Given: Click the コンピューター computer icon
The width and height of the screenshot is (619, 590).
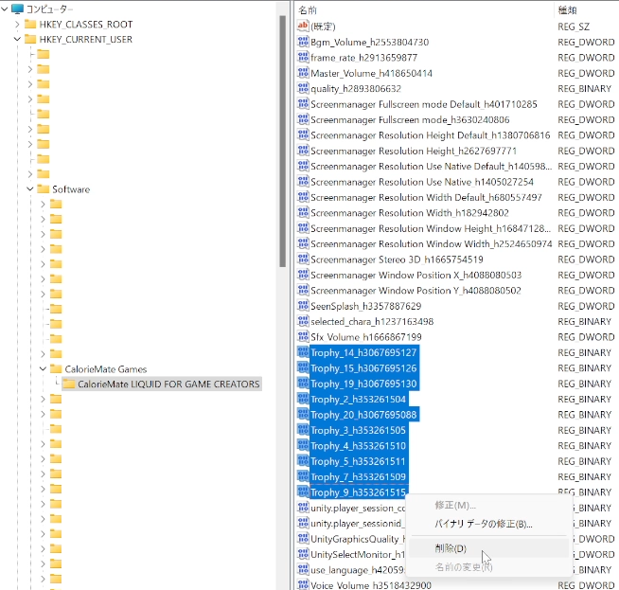Looking at the screenshot, I should pyautogui.click(x=17, y=9).
